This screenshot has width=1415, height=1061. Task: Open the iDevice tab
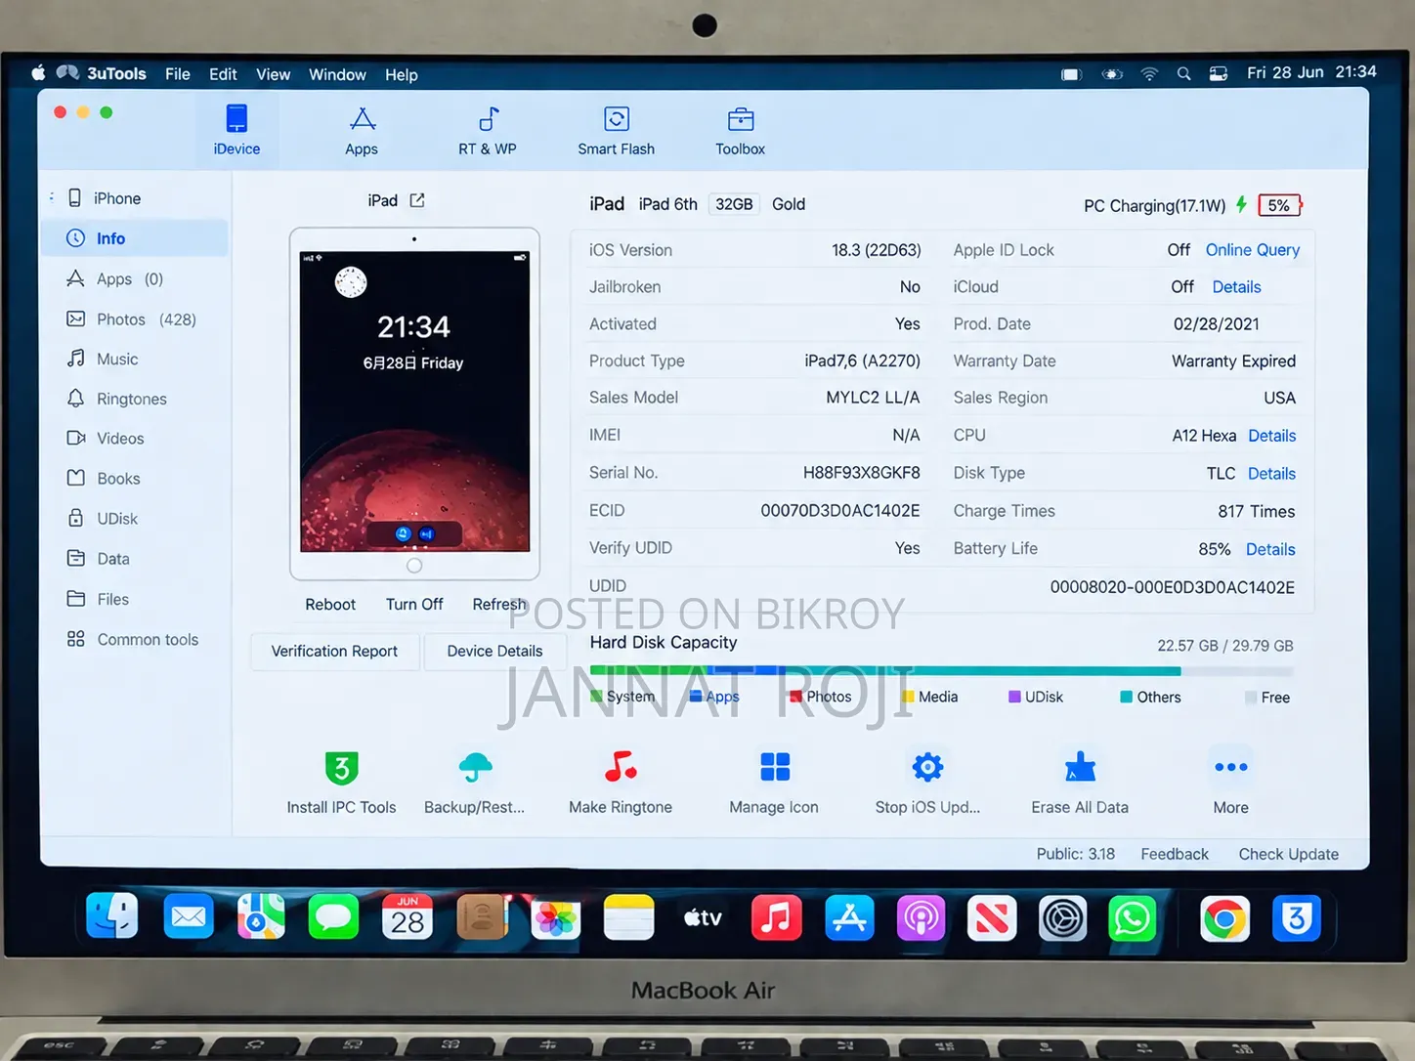pos(236,130)
